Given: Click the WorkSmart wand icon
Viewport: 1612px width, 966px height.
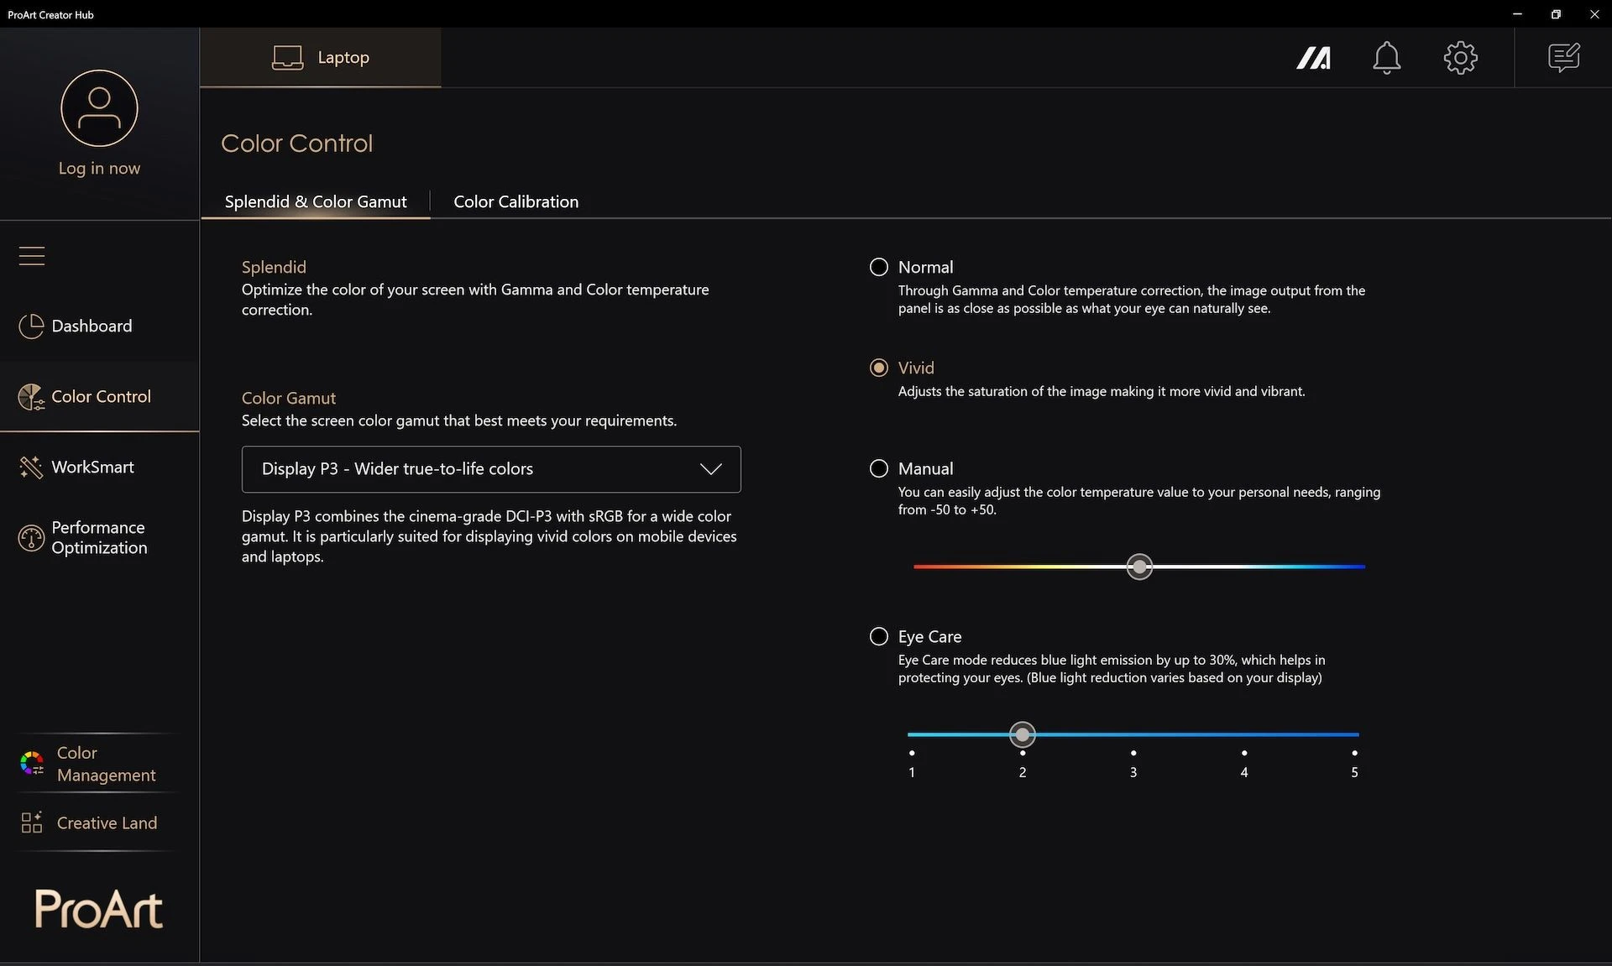Looking at the screenshot, I should pos(31,467).
